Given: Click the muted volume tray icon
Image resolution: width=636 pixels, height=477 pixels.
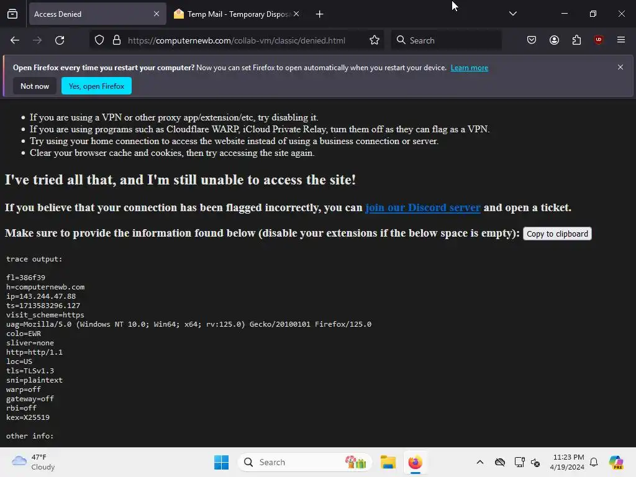Looking at the screenshot, I should pyautogui.click(x=535, y=462).
